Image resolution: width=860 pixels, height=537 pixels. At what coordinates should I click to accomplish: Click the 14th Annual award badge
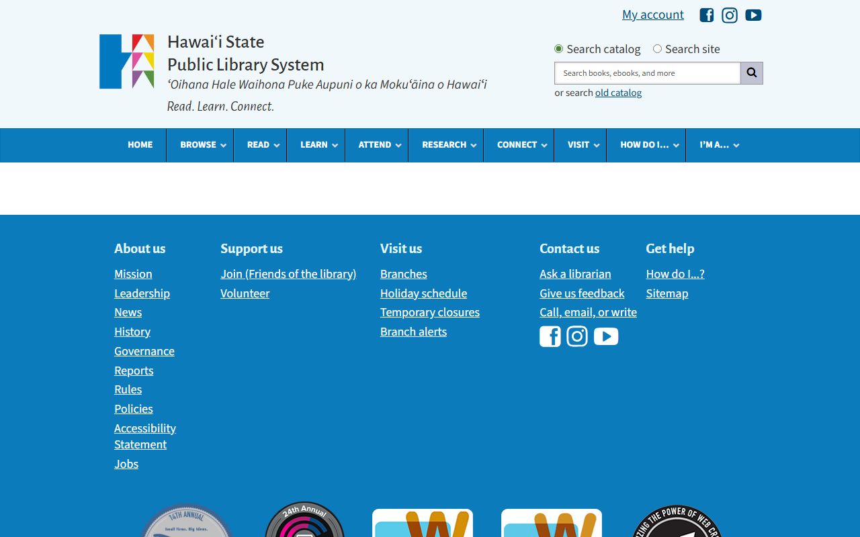click(186, 521)
